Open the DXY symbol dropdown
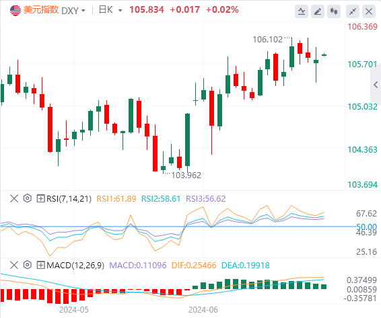 [x=73, y=11]
